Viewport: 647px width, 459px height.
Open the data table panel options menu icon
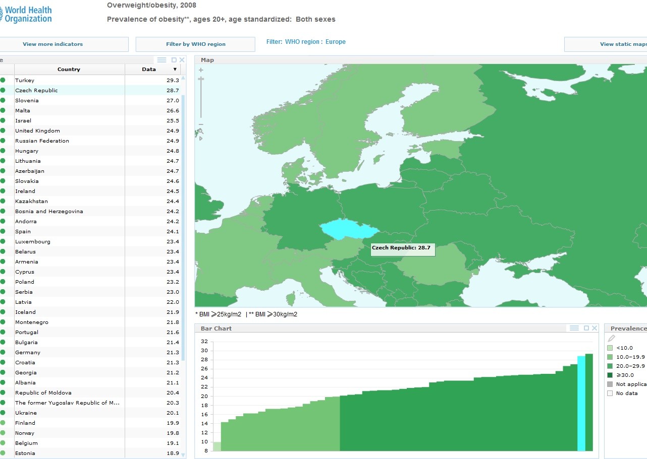[161, 60]
